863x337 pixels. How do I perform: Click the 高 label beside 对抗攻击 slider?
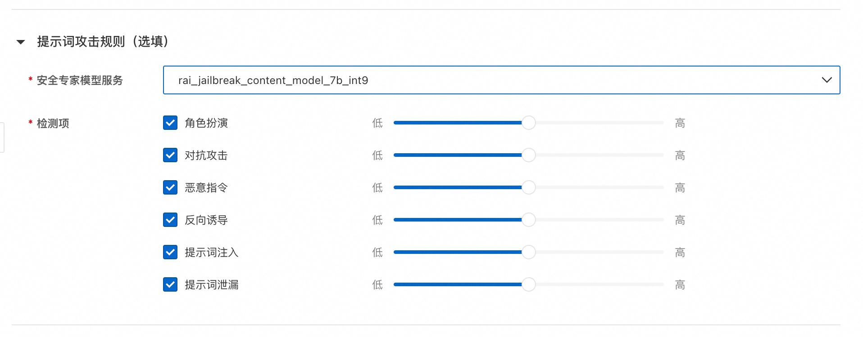pyautogui.click(x=680, y=155)
